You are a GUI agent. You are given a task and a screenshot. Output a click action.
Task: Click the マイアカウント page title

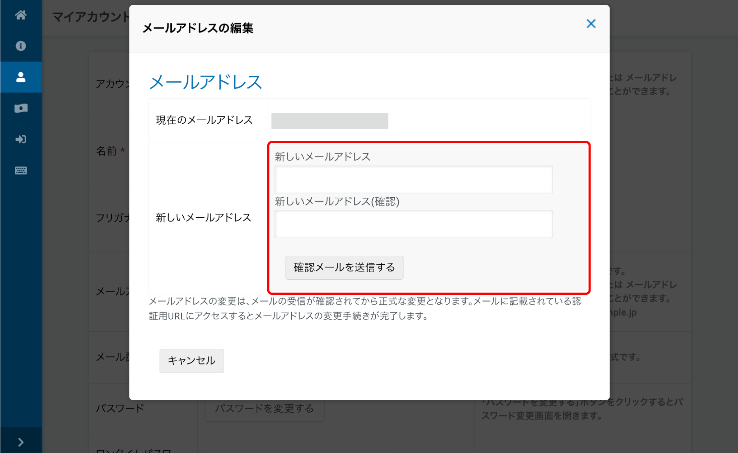(90, 17)
